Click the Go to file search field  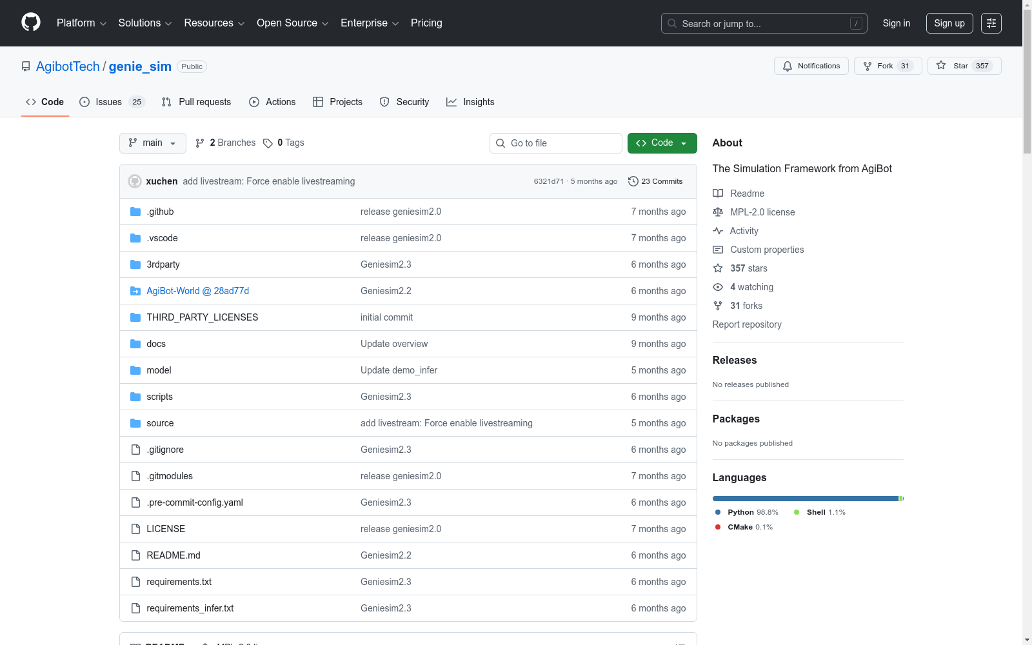click(x=556, y=143)
